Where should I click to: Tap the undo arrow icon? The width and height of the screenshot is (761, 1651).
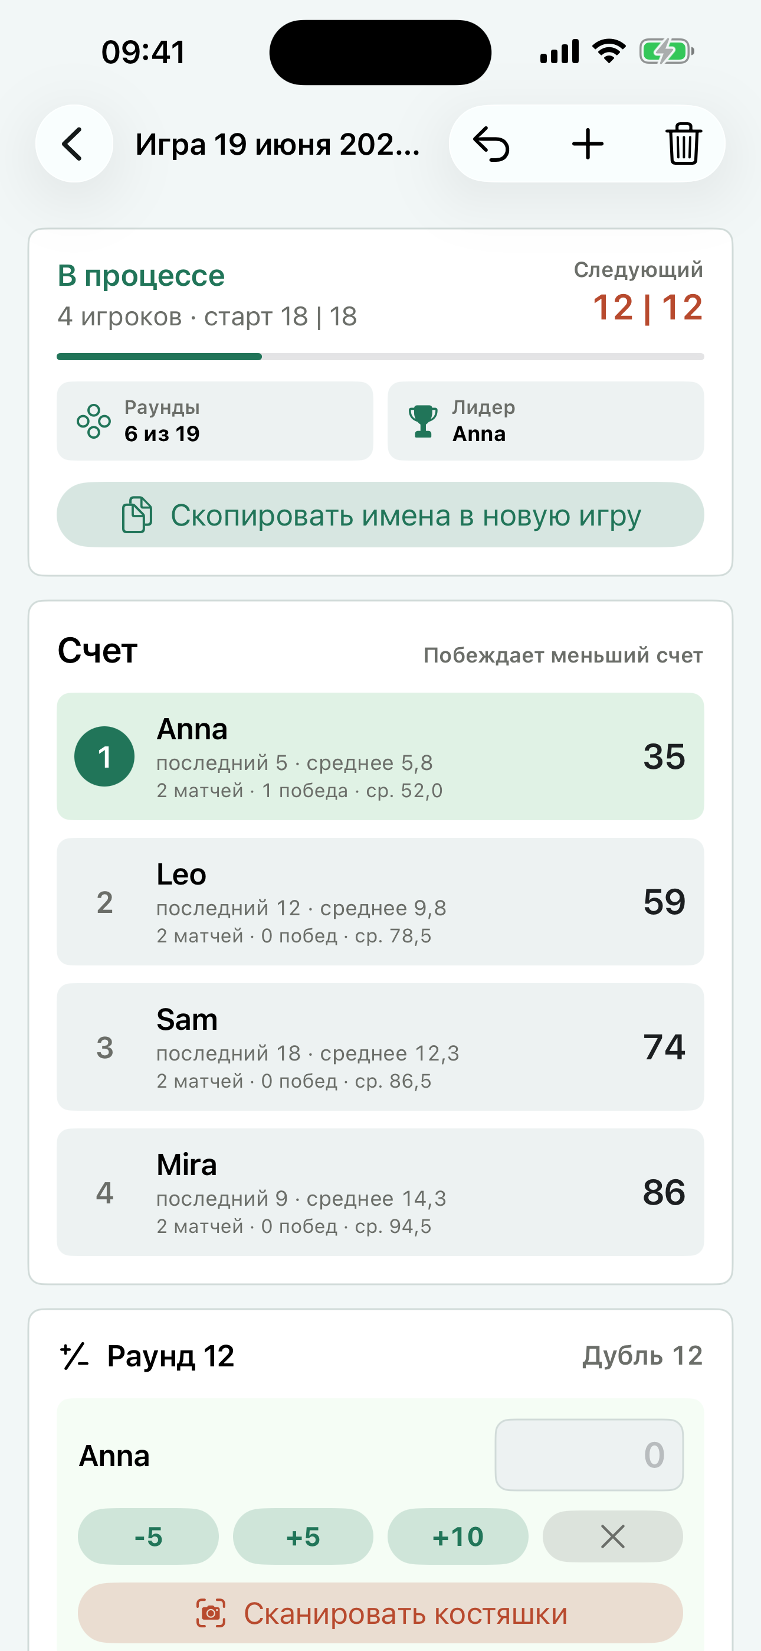point(491,143)
